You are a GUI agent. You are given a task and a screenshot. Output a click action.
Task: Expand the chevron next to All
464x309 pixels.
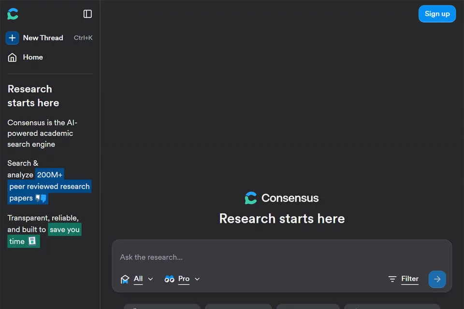(150, 279)
